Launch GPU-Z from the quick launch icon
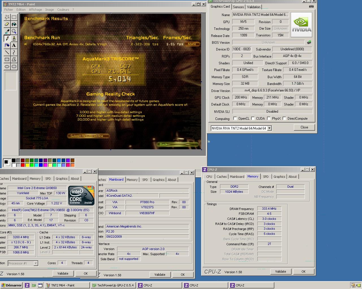362x289 pixels. pyautogui.click(x=34, y=285)
